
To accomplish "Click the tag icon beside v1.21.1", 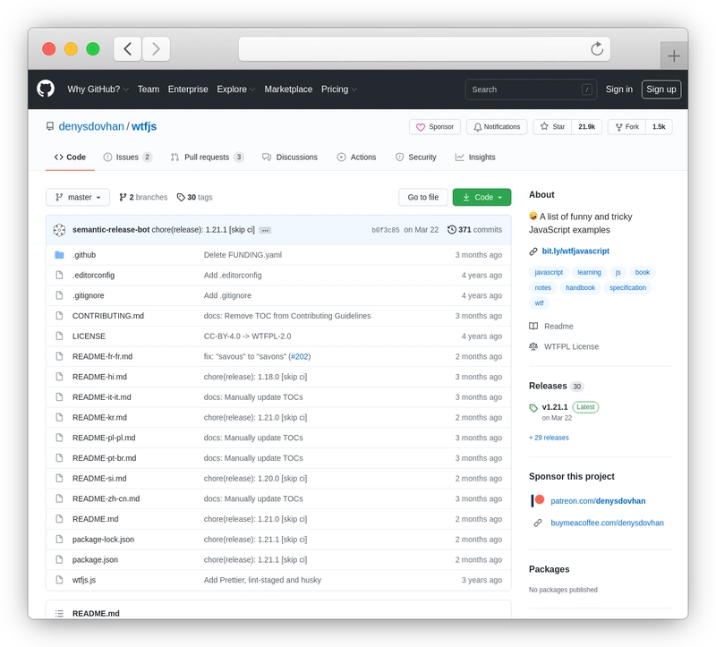I will tap(533, 408).
